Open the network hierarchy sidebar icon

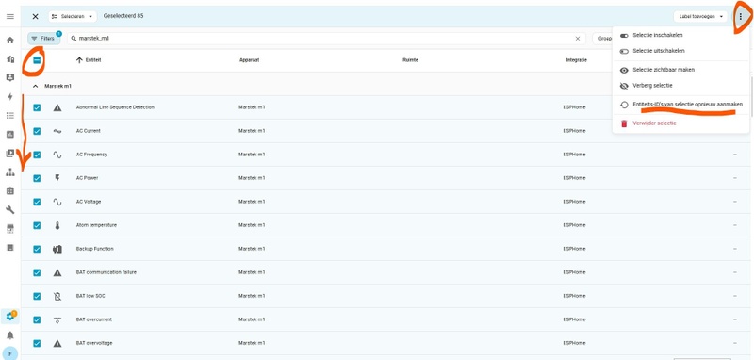point(10,172)
